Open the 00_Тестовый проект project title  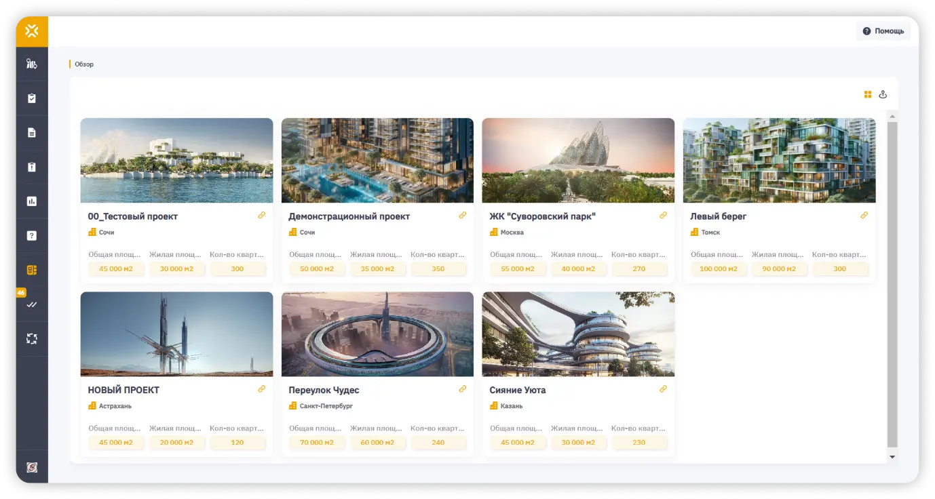[x=133, y=216]
